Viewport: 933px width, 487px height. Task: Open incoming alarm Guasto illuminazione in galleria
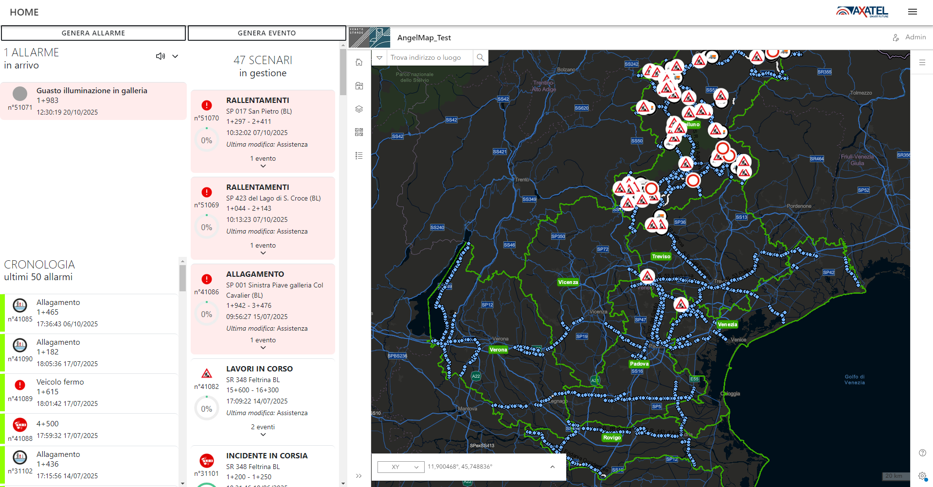(x=93, y=101)
